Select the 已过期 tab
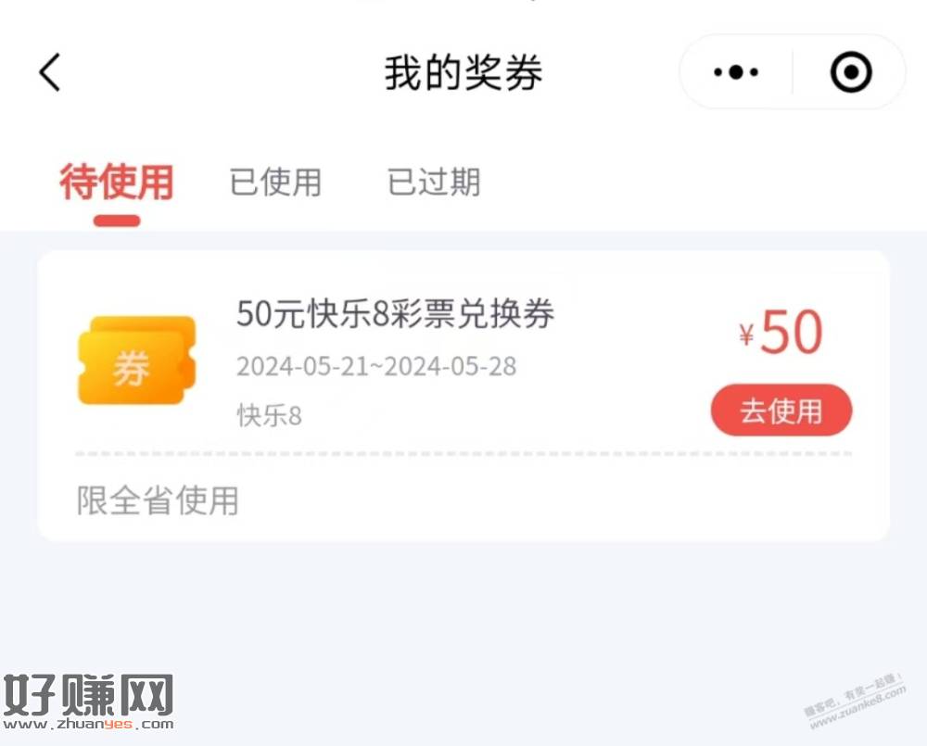The width and height of the screenshot is (927, 746). [x=433, y=182]
